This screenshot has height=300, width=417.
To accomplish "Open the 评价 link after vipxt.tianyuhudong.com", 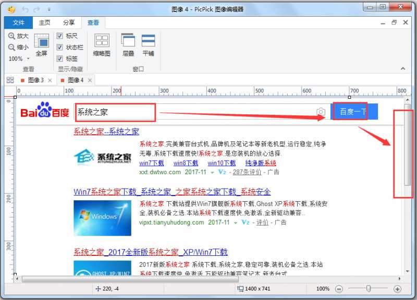I will pyautogui.click(x=262, y=223).
